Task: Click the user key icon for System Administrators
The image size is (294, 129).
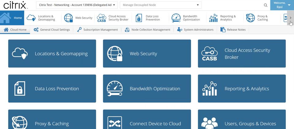Action: 180,29
